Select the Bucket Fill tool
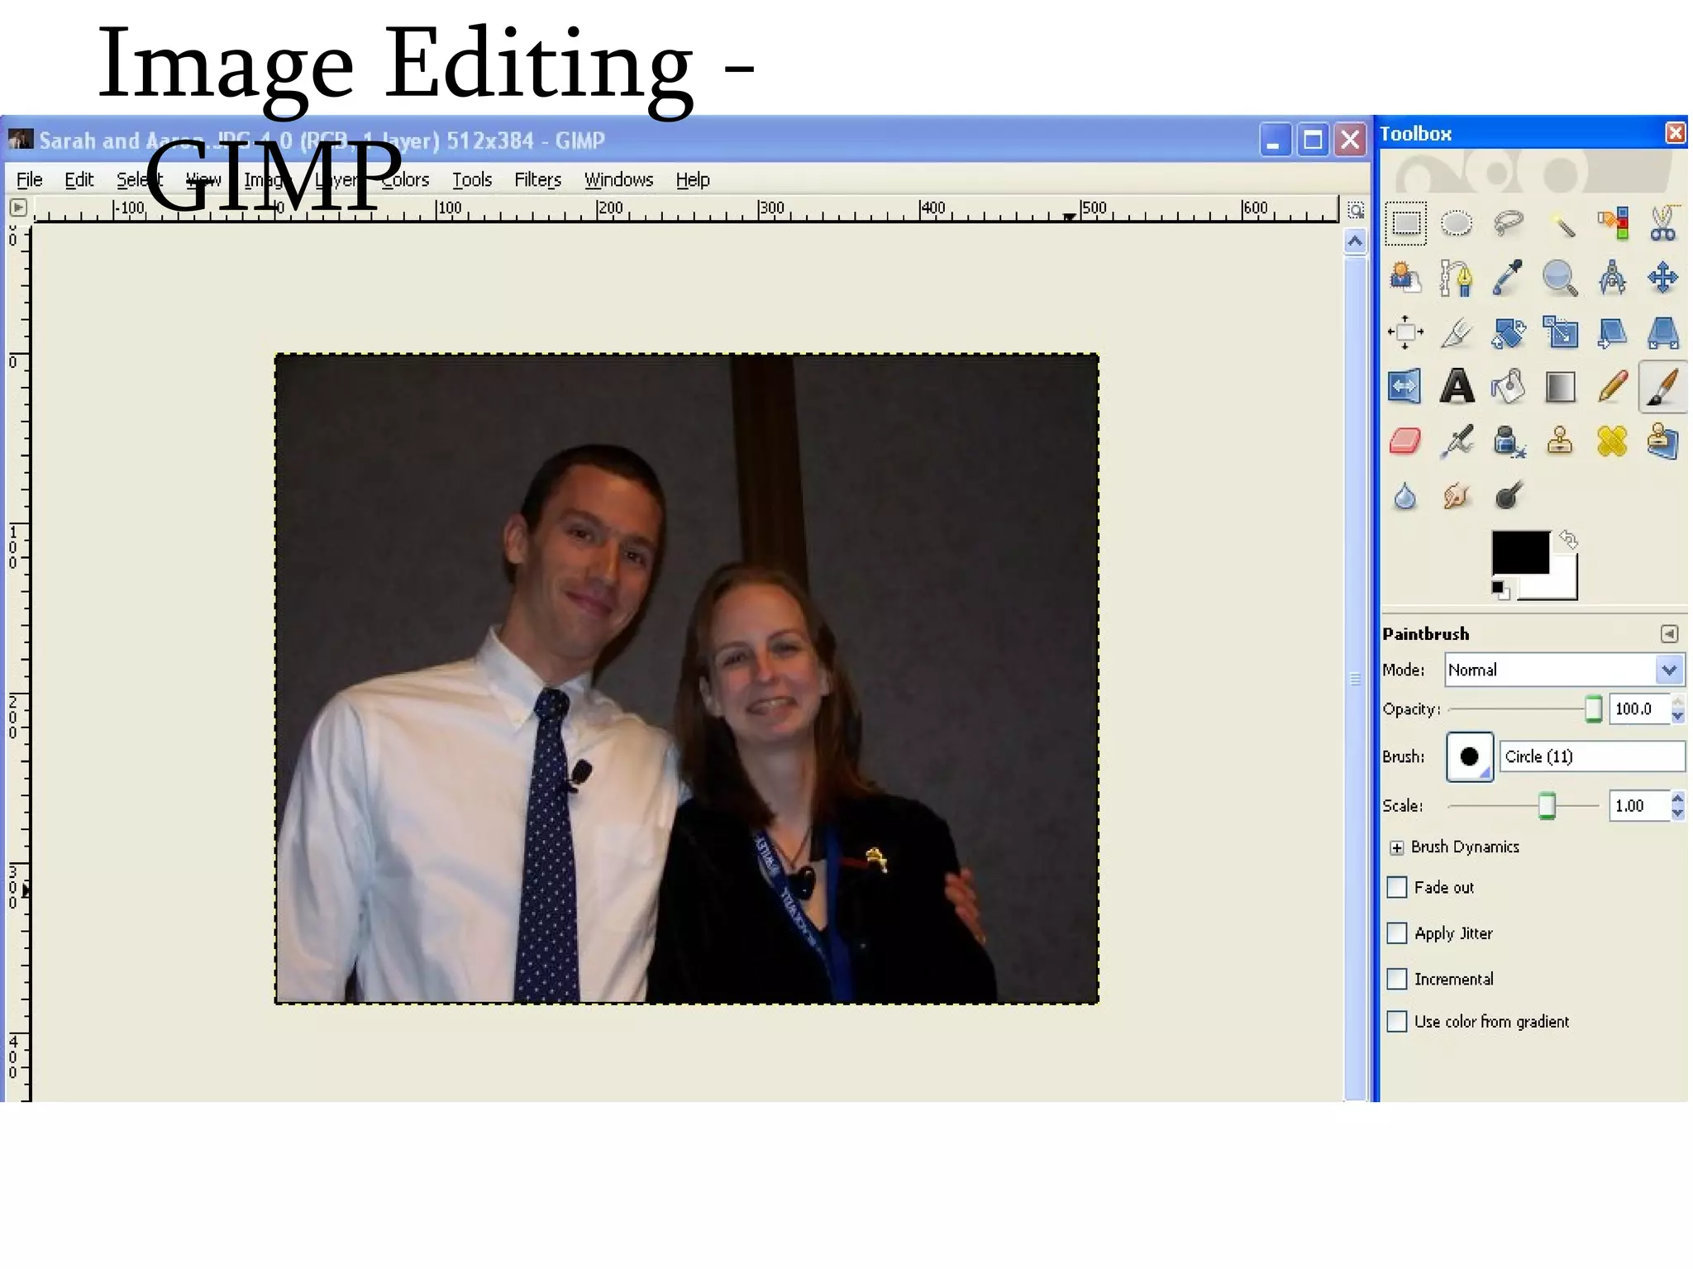This screenshot has width=1693, height=1269. tap(1509, 387)
